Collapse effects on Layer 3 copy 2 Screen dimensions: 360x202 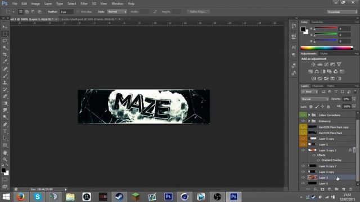(354, 150)
